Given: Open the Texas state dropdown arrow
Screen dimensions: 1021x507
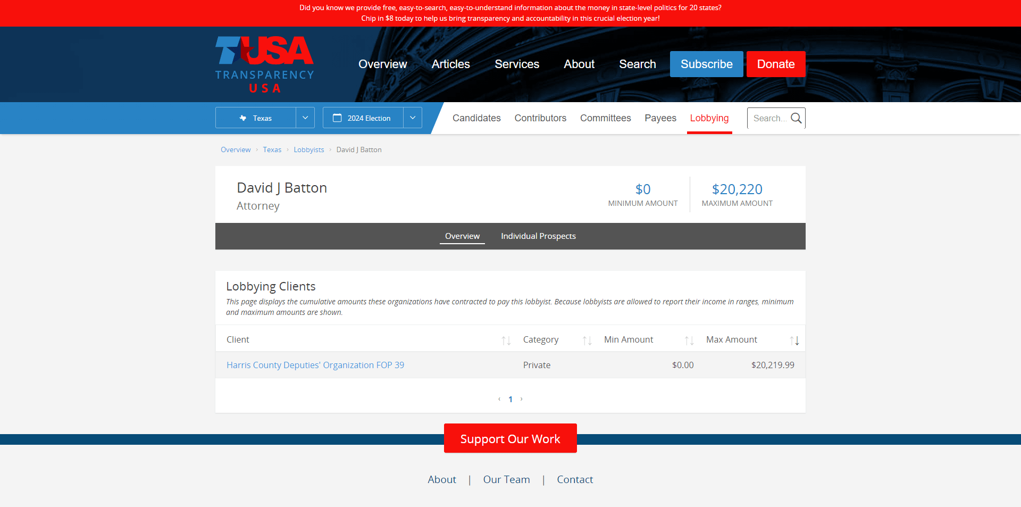Looking at the screenshot, I should tap(305, 118).
